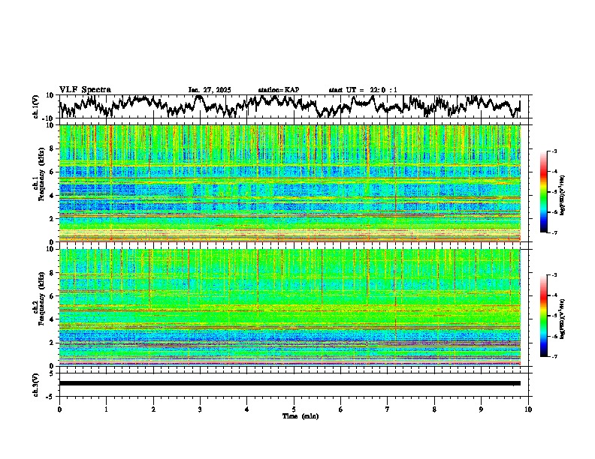
Task: Click the 'Time (min)' axis label
Action: 301,416
